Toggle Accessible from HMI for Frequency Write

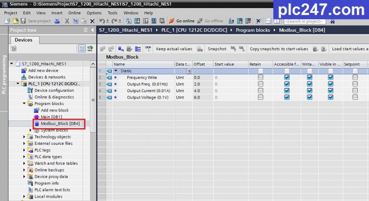[287, 77]
